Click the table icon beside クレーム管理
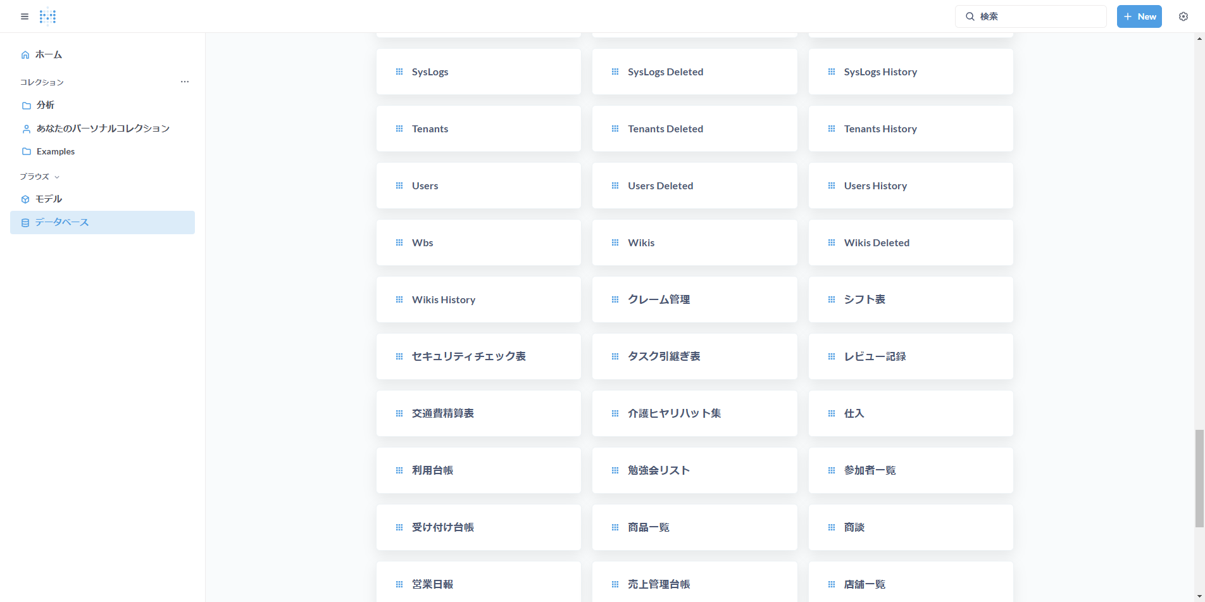 [615, 300]
